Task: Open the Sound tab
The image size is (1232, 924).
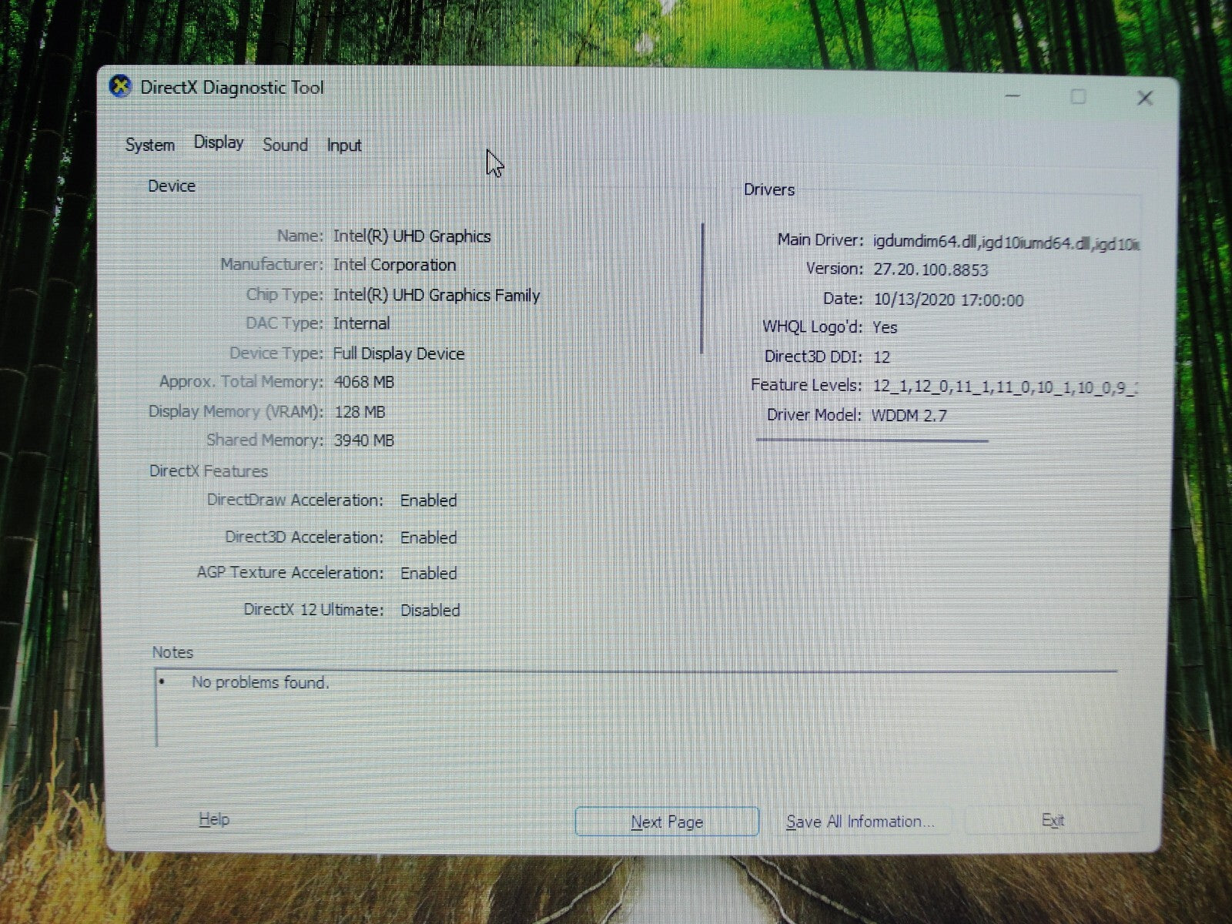Action: [x=285, y=145]
